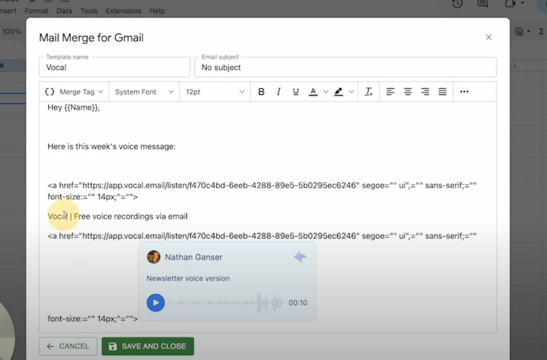
Task: Justify the text
Action: click(x=443, y=92)
